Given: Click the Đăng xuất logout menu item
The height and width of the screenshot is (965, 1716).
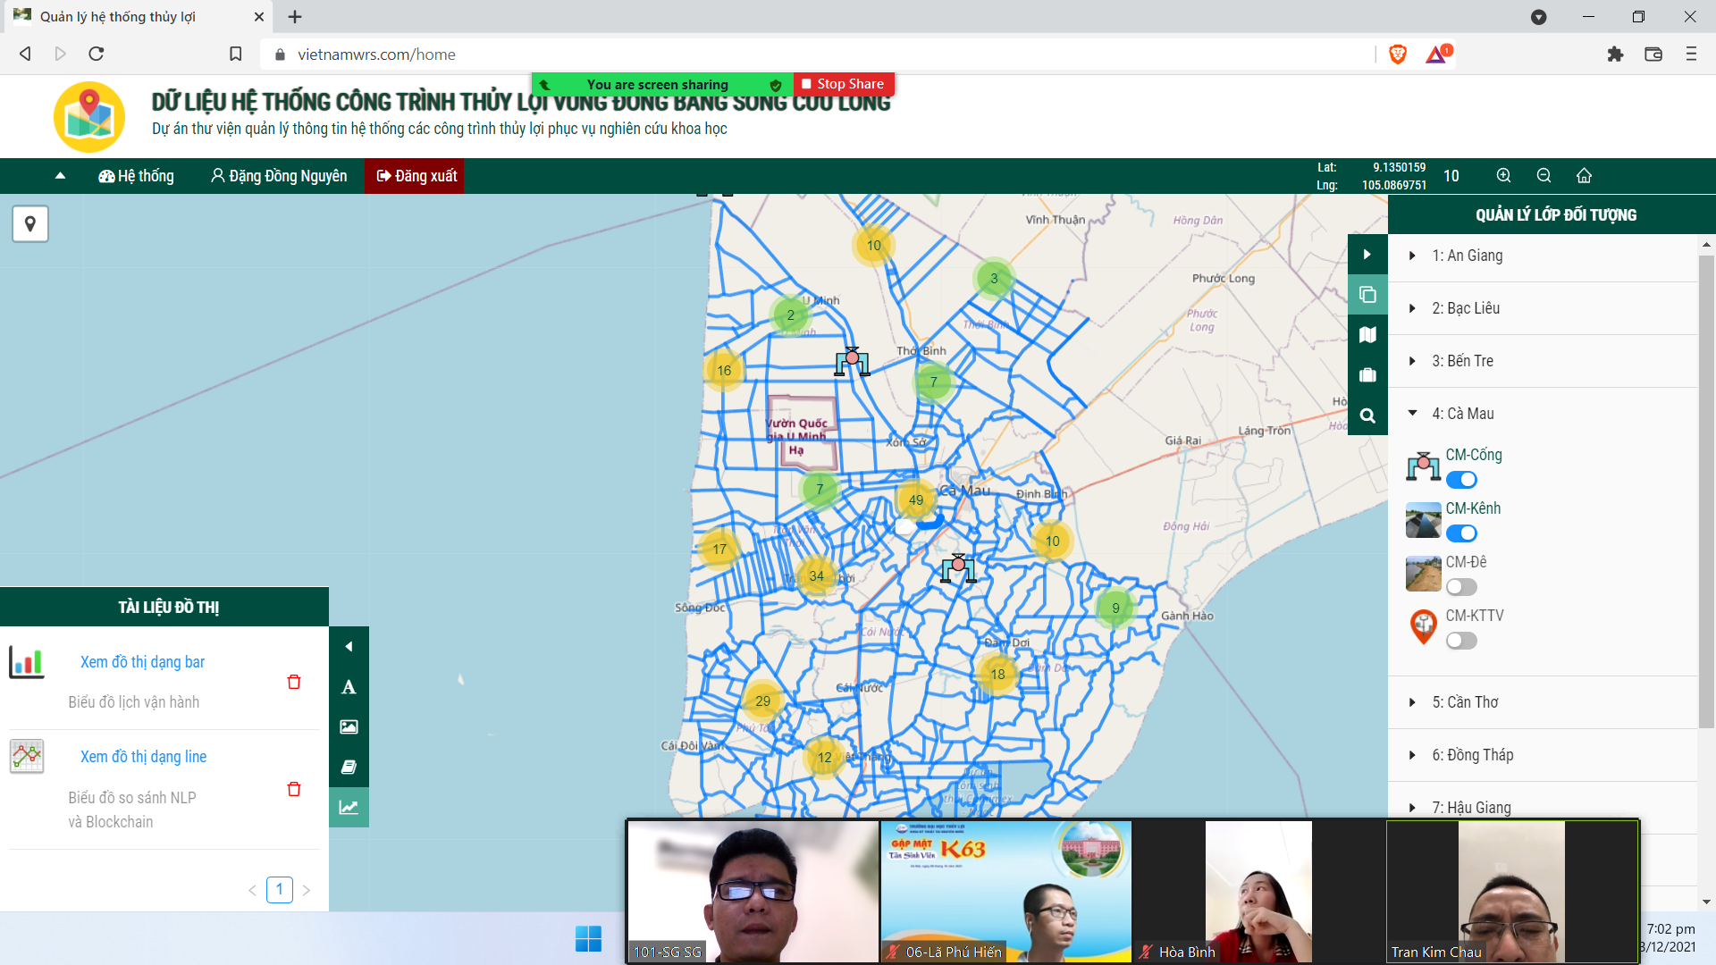Looking at the screenshot, I should pos(416,176).
